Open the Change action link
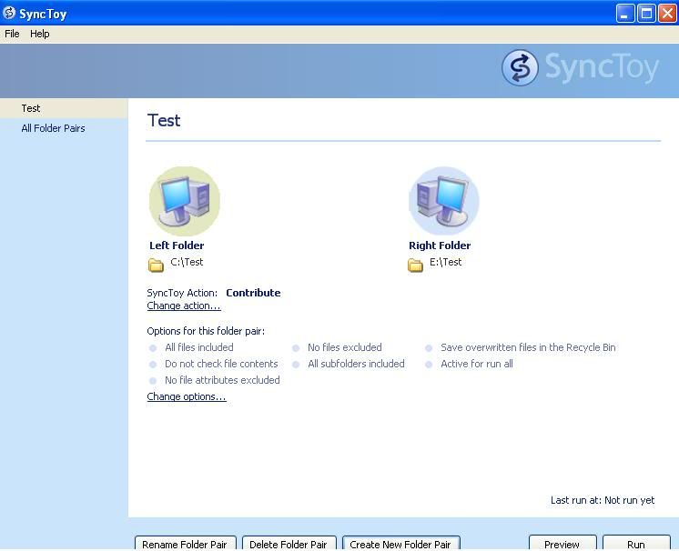The image size is (679, 551). tap(184, 306)
